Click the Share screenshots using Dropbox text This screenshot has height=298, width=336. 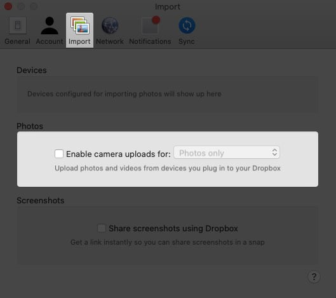click(x=173, y=229)
